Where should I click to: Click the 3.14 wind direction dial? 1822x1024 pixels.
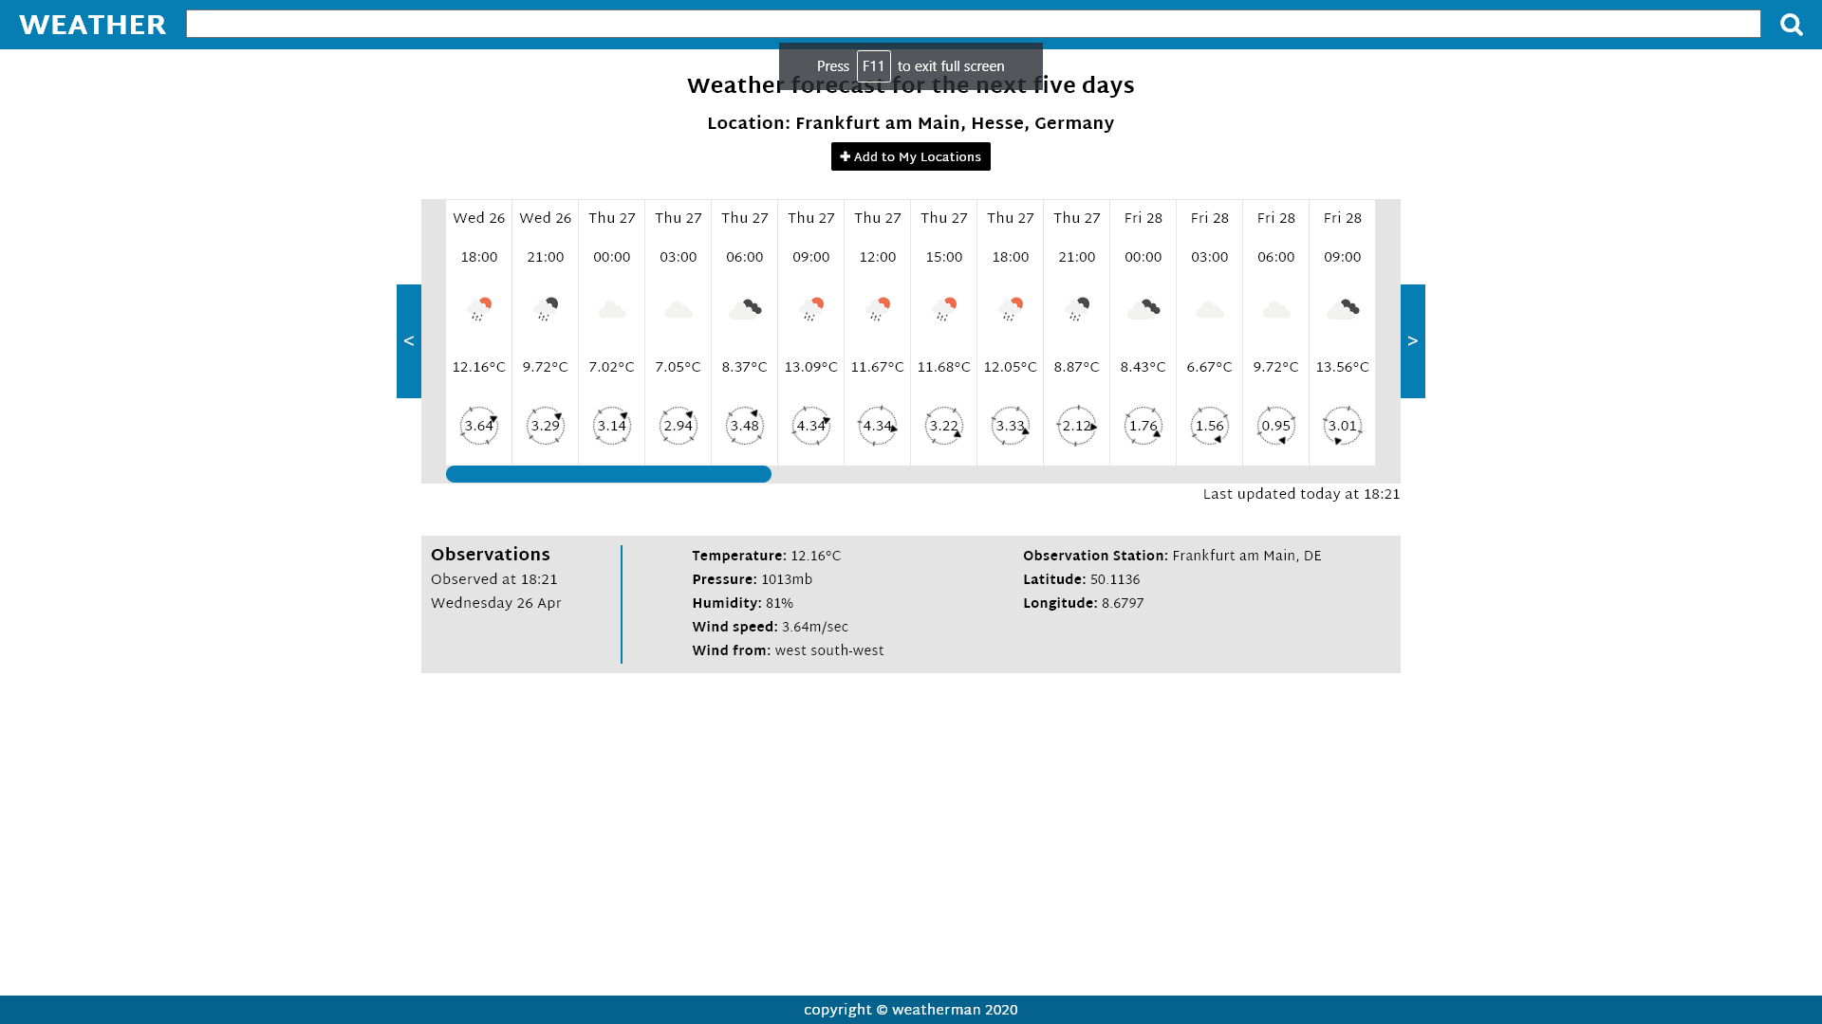coord(612,426)
